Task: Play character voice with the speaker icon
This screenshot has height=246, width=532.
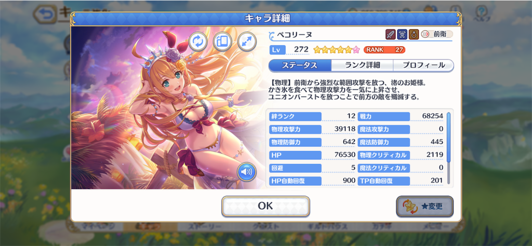Action: click(x=246, y=172)
